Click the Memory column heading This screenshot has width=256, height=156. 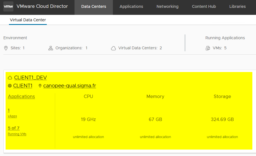(x=155, y=96)
